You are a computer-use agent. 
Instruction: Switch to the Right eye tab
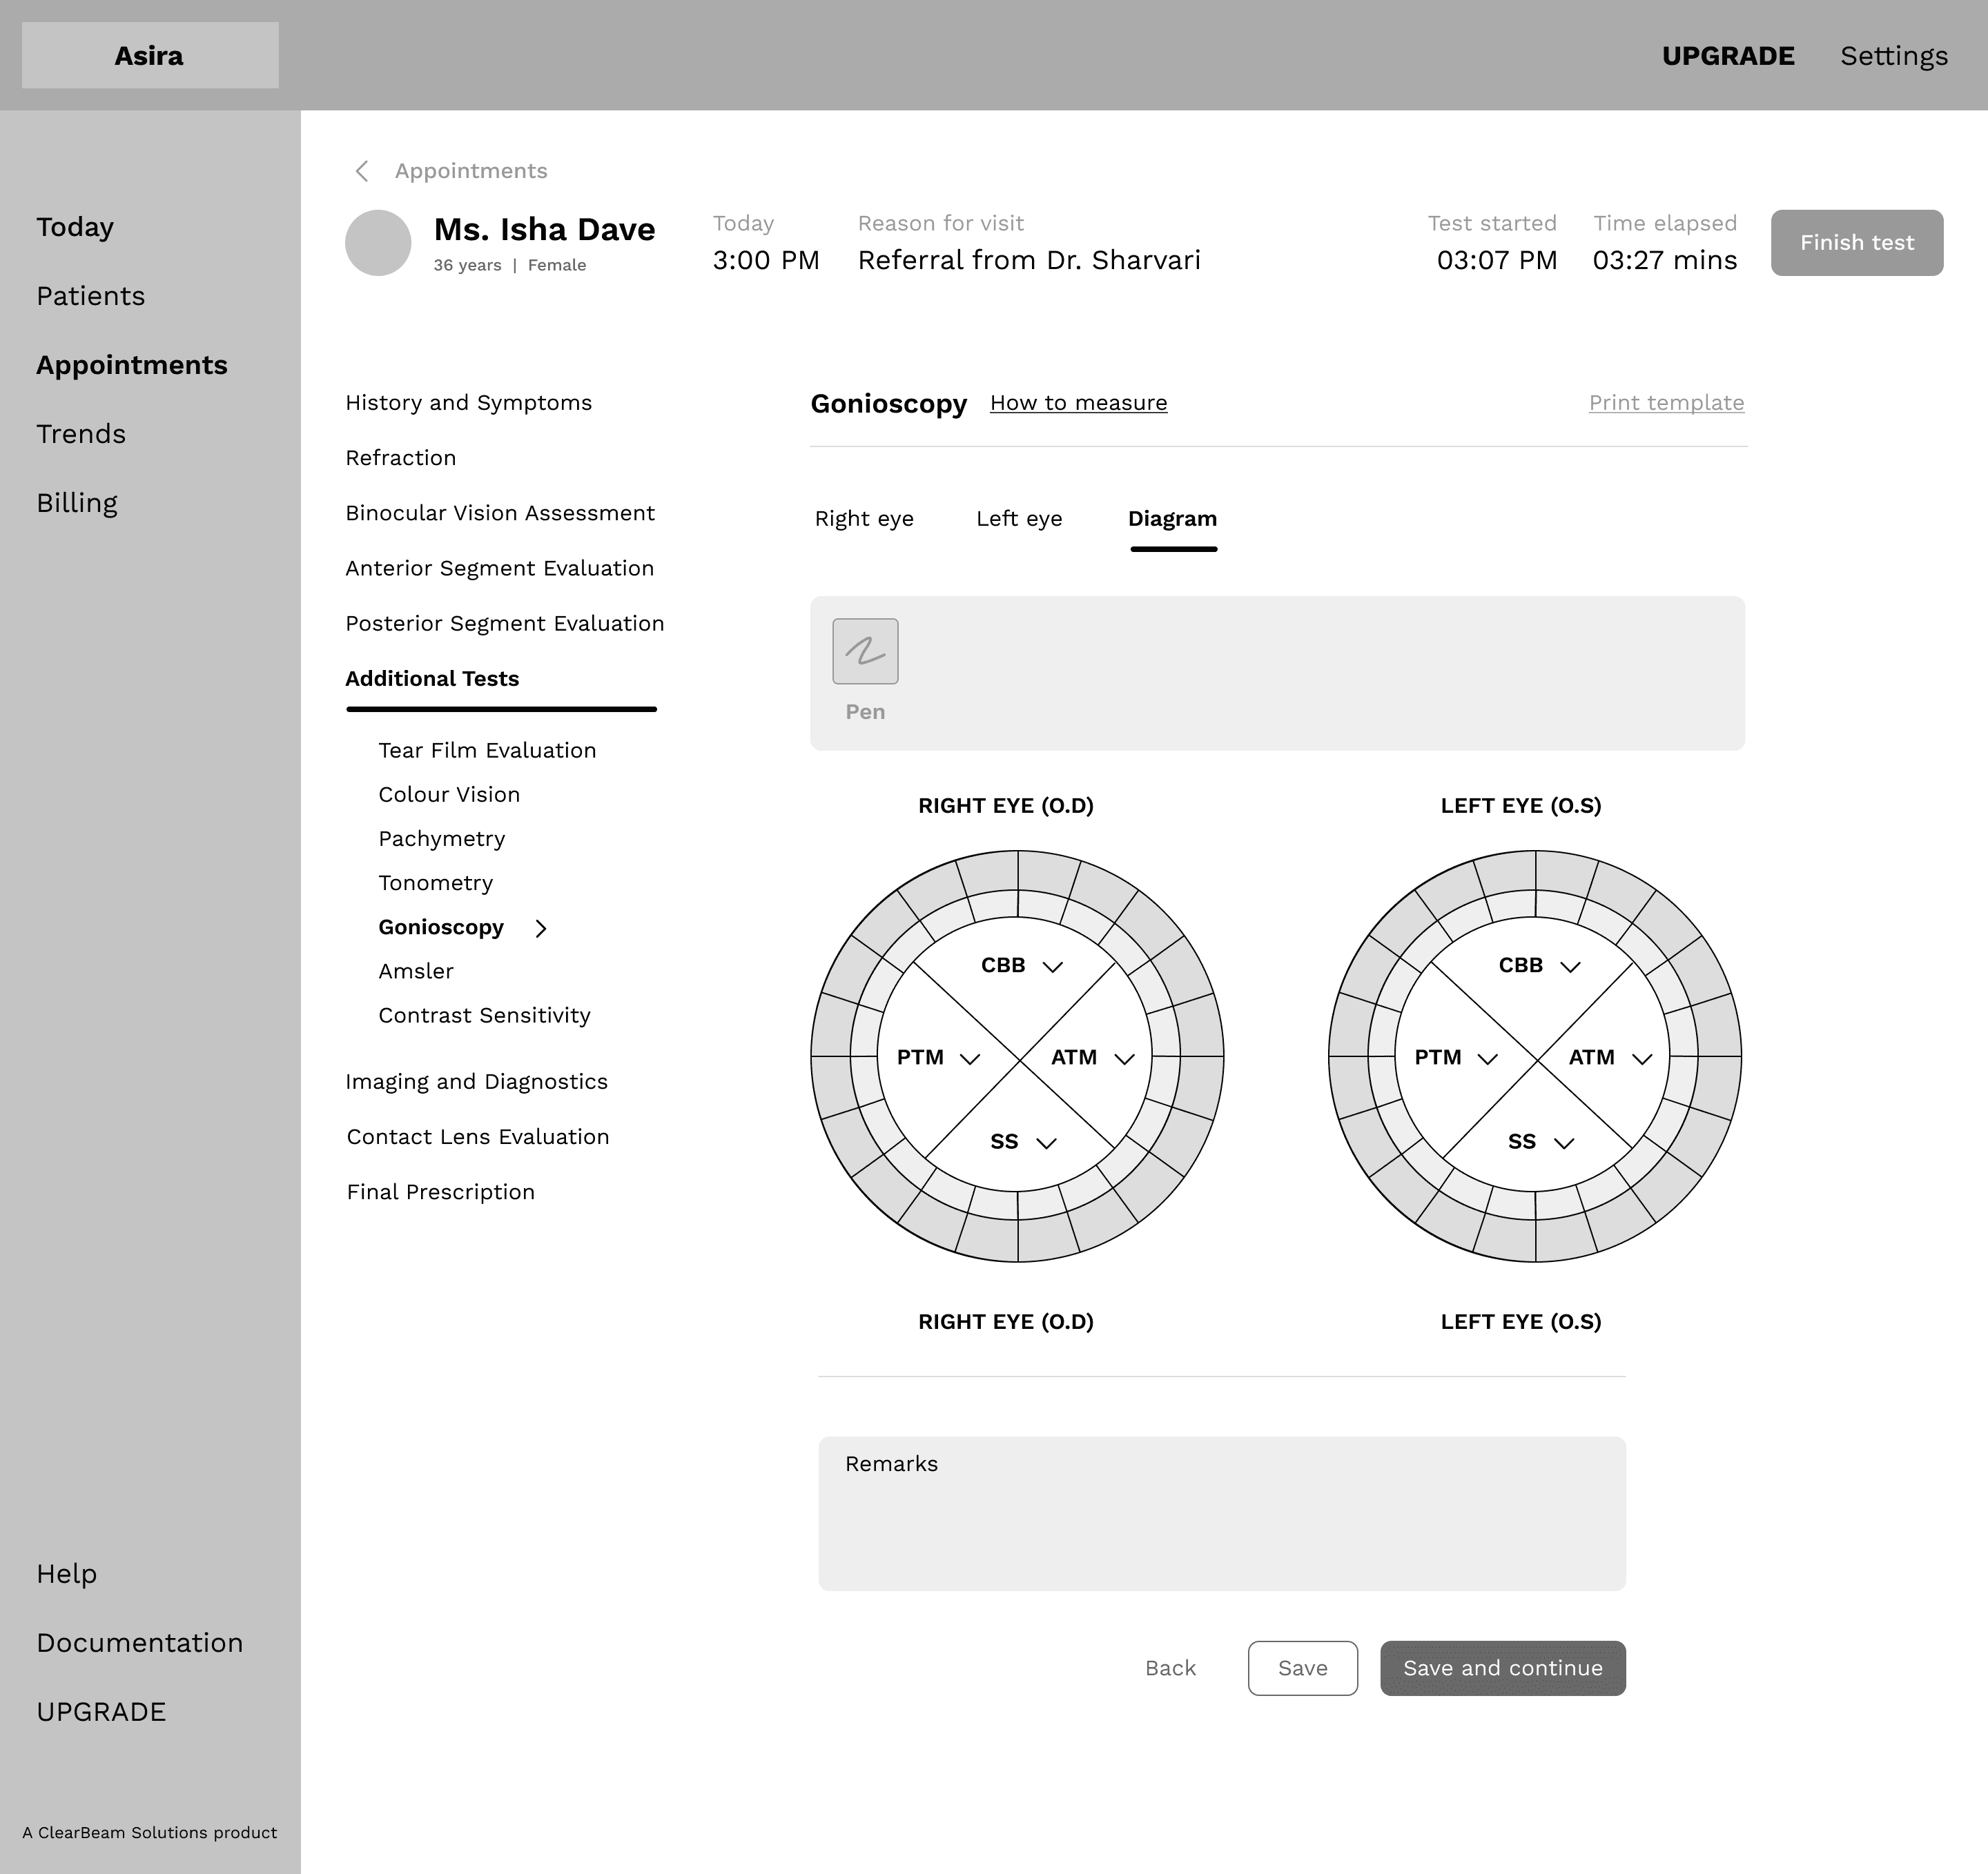(x=864, y=519)
